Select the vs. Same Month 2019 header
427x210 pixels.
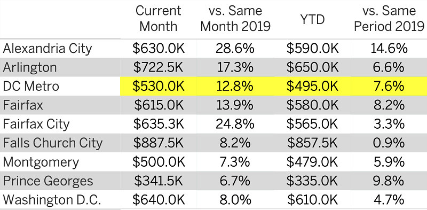point(235,19)
